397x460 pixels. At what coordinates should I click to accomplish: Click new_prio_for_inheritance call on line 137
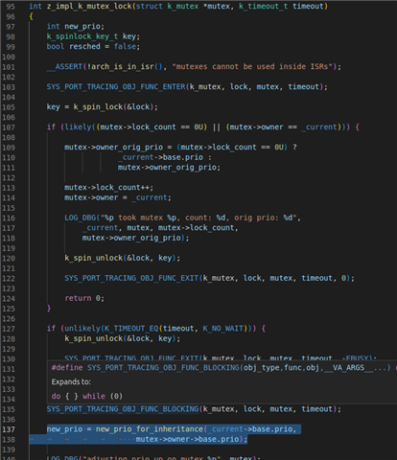click(150, 429)
